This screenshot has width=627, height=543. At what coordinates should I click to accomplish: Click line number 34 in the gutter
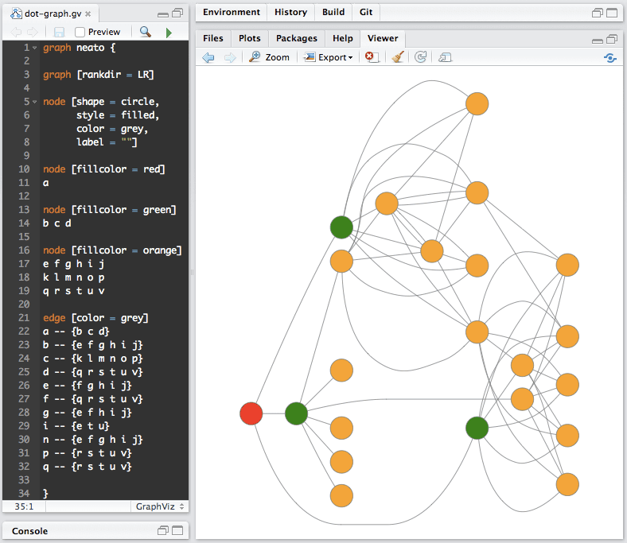tap(24, 493)
